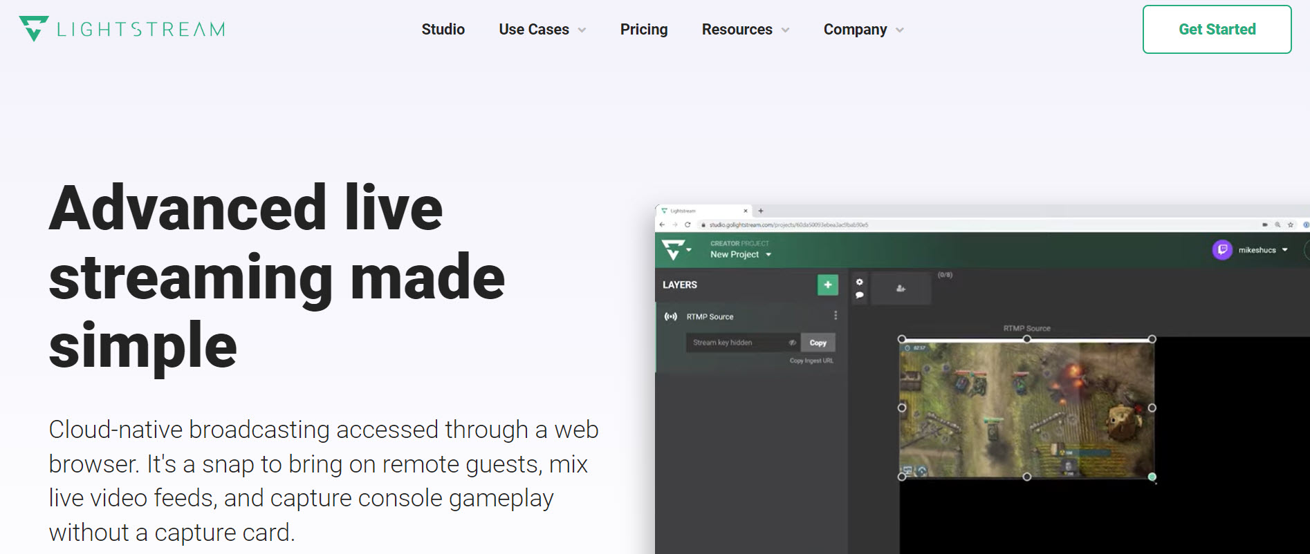Click the Lightstream logo in the header
The height and width of the screenshot is (554, 1310).
coord(122,29)
